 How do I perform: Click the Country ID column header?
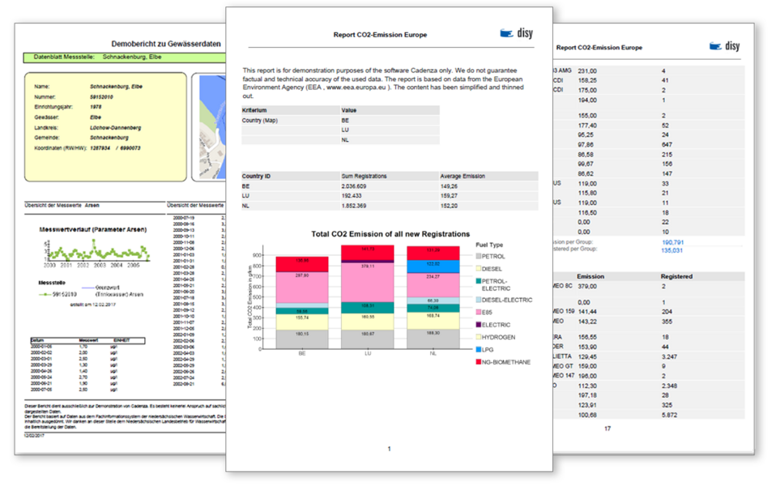(256, 175)
